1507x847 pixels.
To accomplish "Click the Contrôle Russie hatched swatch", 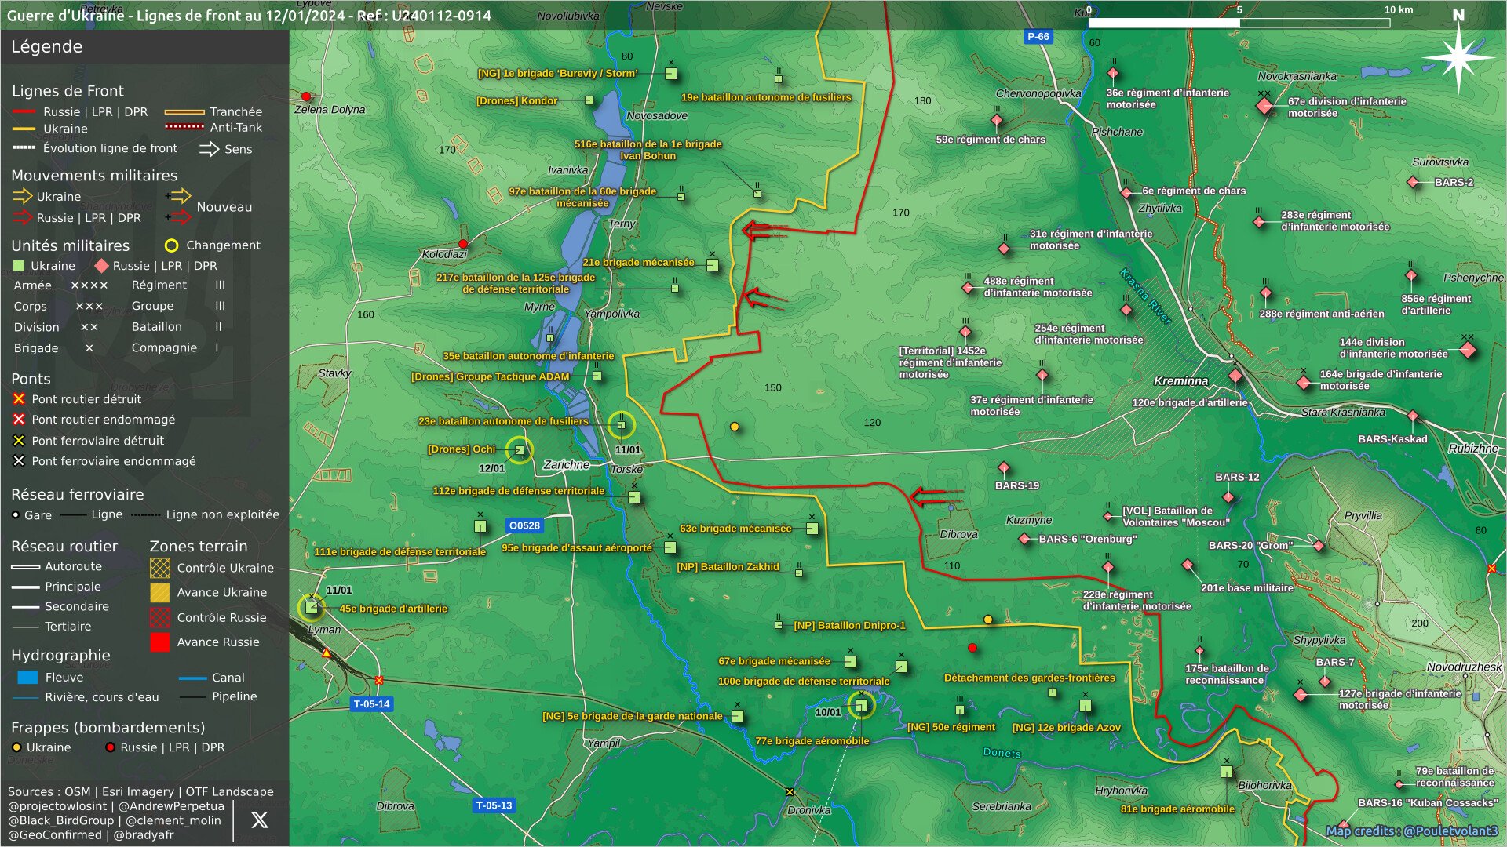I will point(159,617).
